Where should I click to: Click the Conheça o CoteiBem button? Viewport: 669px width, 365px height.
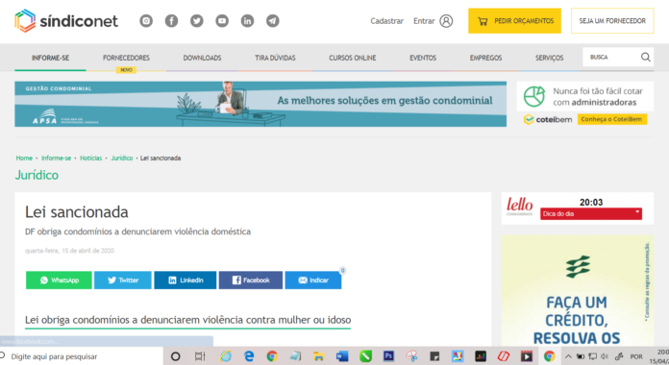[x=612, y=119]
